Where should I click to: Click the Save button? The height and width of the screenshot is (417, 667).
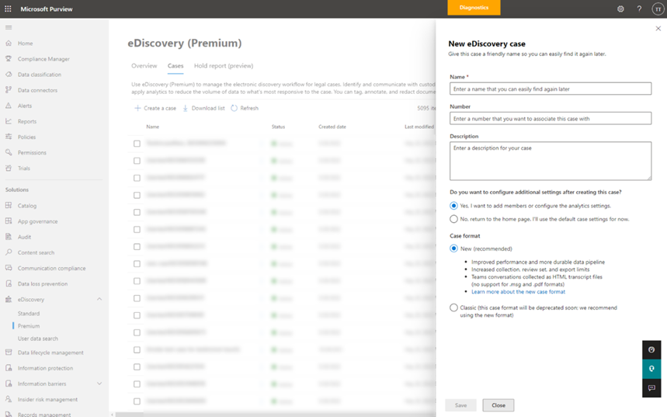[460, 405]
